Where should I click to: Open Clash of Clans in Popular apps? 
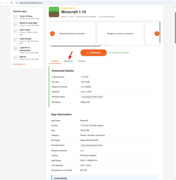[26, 16]
